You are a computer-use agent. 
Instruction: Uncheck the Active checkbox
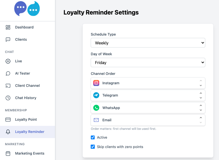(x=93, y=138)
